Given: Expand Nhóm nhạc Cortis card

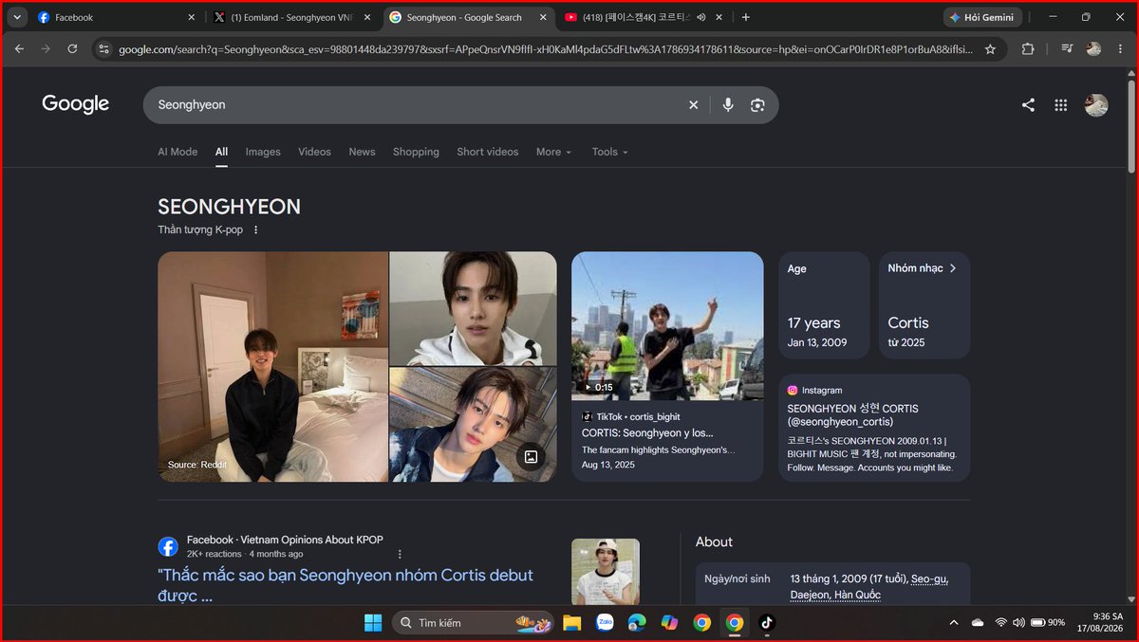Looking at the screenshot, I should tap(924, 305).
